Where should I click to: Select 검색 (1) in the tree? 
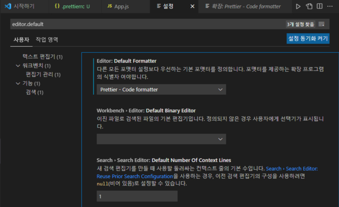tap(35, 92)
